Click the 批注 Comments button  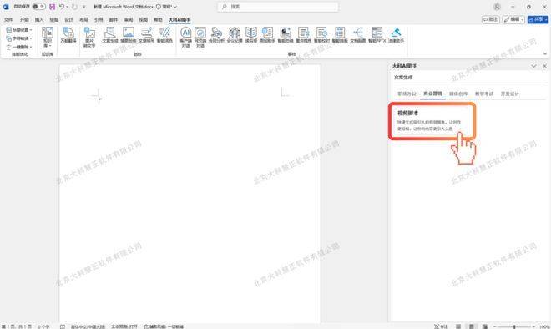pyautogui.click(x=491, y=19)
